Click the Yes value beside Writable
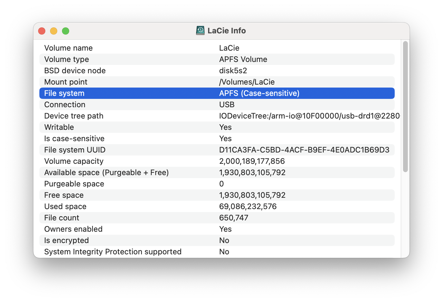Viewport: 443px width, 302px height. [225, 127]
